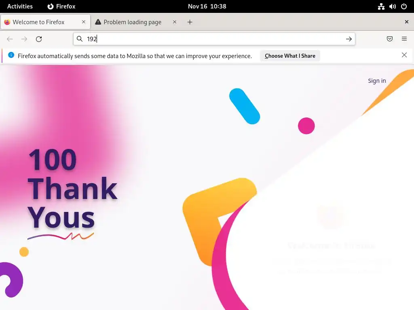Click the notification text about sending data to Mozilla

coord(135,56)
